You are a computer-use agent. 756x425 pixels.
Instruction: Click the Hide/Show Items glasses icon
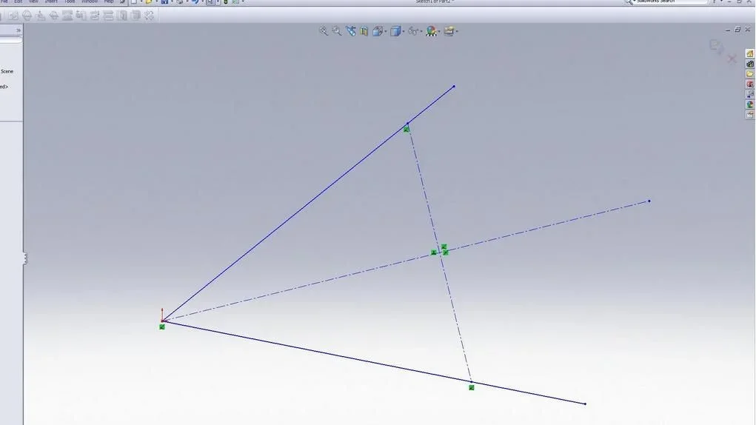click(413, 31)
